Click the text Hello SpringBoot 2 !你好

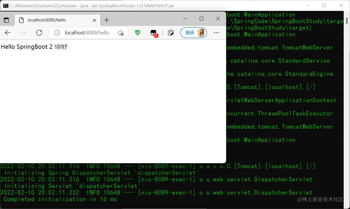point(34,47)
